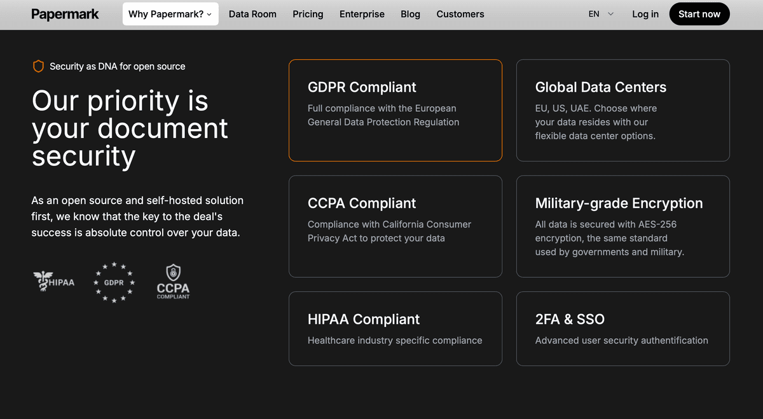Select the GDPR Compliant card

click(395, 110)
